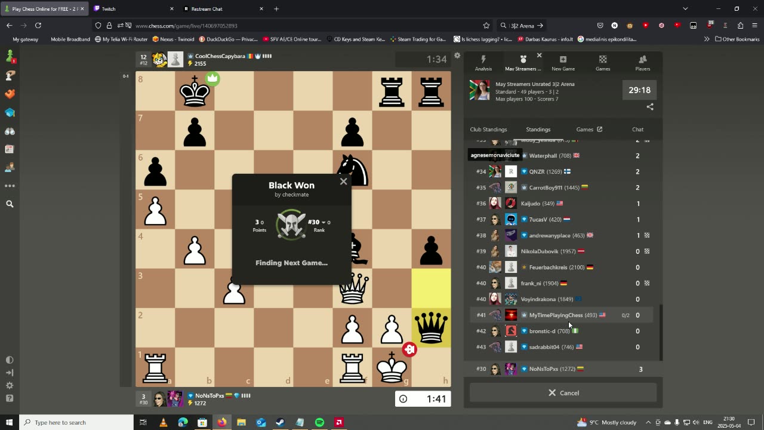Image resolution: width=764 pixels, height=430 pixels.
Task: Select player Feuerbachkreis in standings
Action: coord(548,268)
